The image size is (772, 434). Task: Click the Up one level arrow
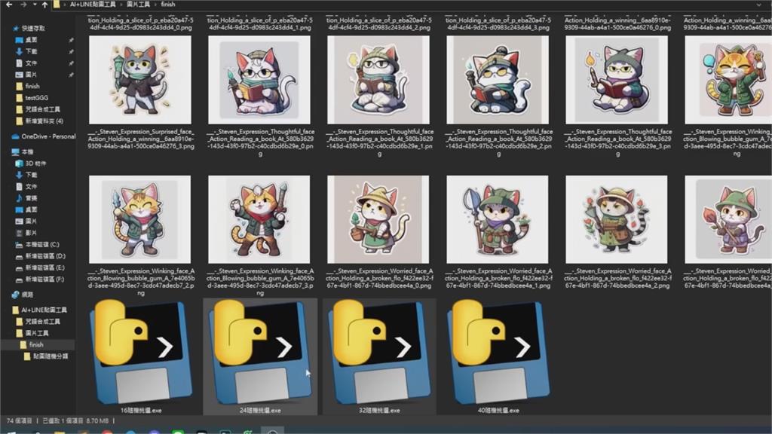[x=42, y=4]
